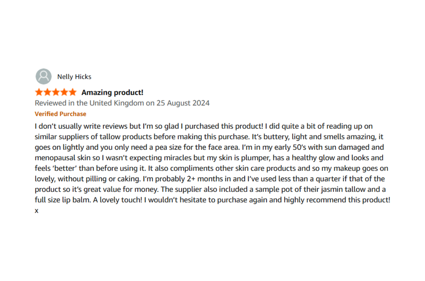Click the orange Verified Purchase label
The image size is (425, 281).
pos(60,114)
